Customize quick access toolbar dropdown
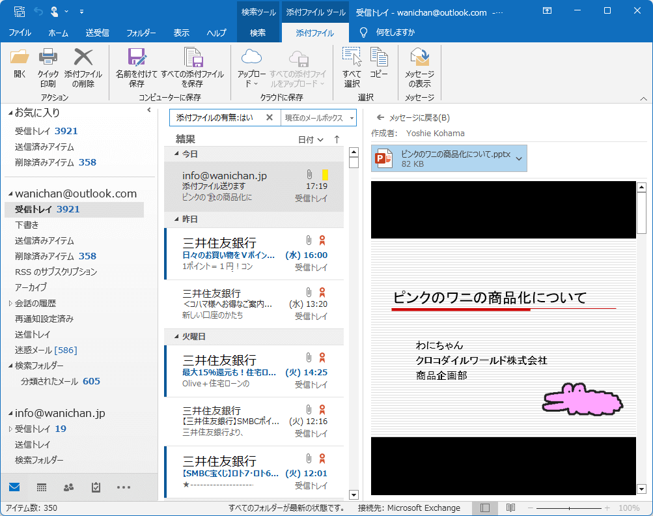This screenshot has width=653, height=516. pyautogui.click(x=81, y=12)
